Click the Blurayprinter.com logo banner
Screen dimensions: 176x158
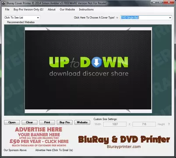[124, 142]
